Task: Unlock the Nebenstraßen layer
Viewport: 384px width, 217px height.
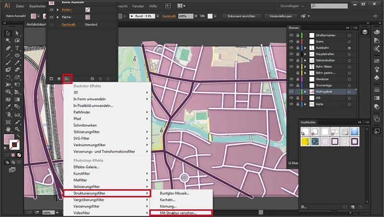Action: click(298, 60)
